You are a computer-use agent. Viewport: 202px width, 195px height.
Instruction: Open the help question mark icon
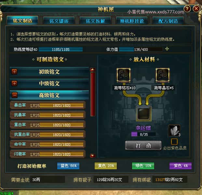187,9
